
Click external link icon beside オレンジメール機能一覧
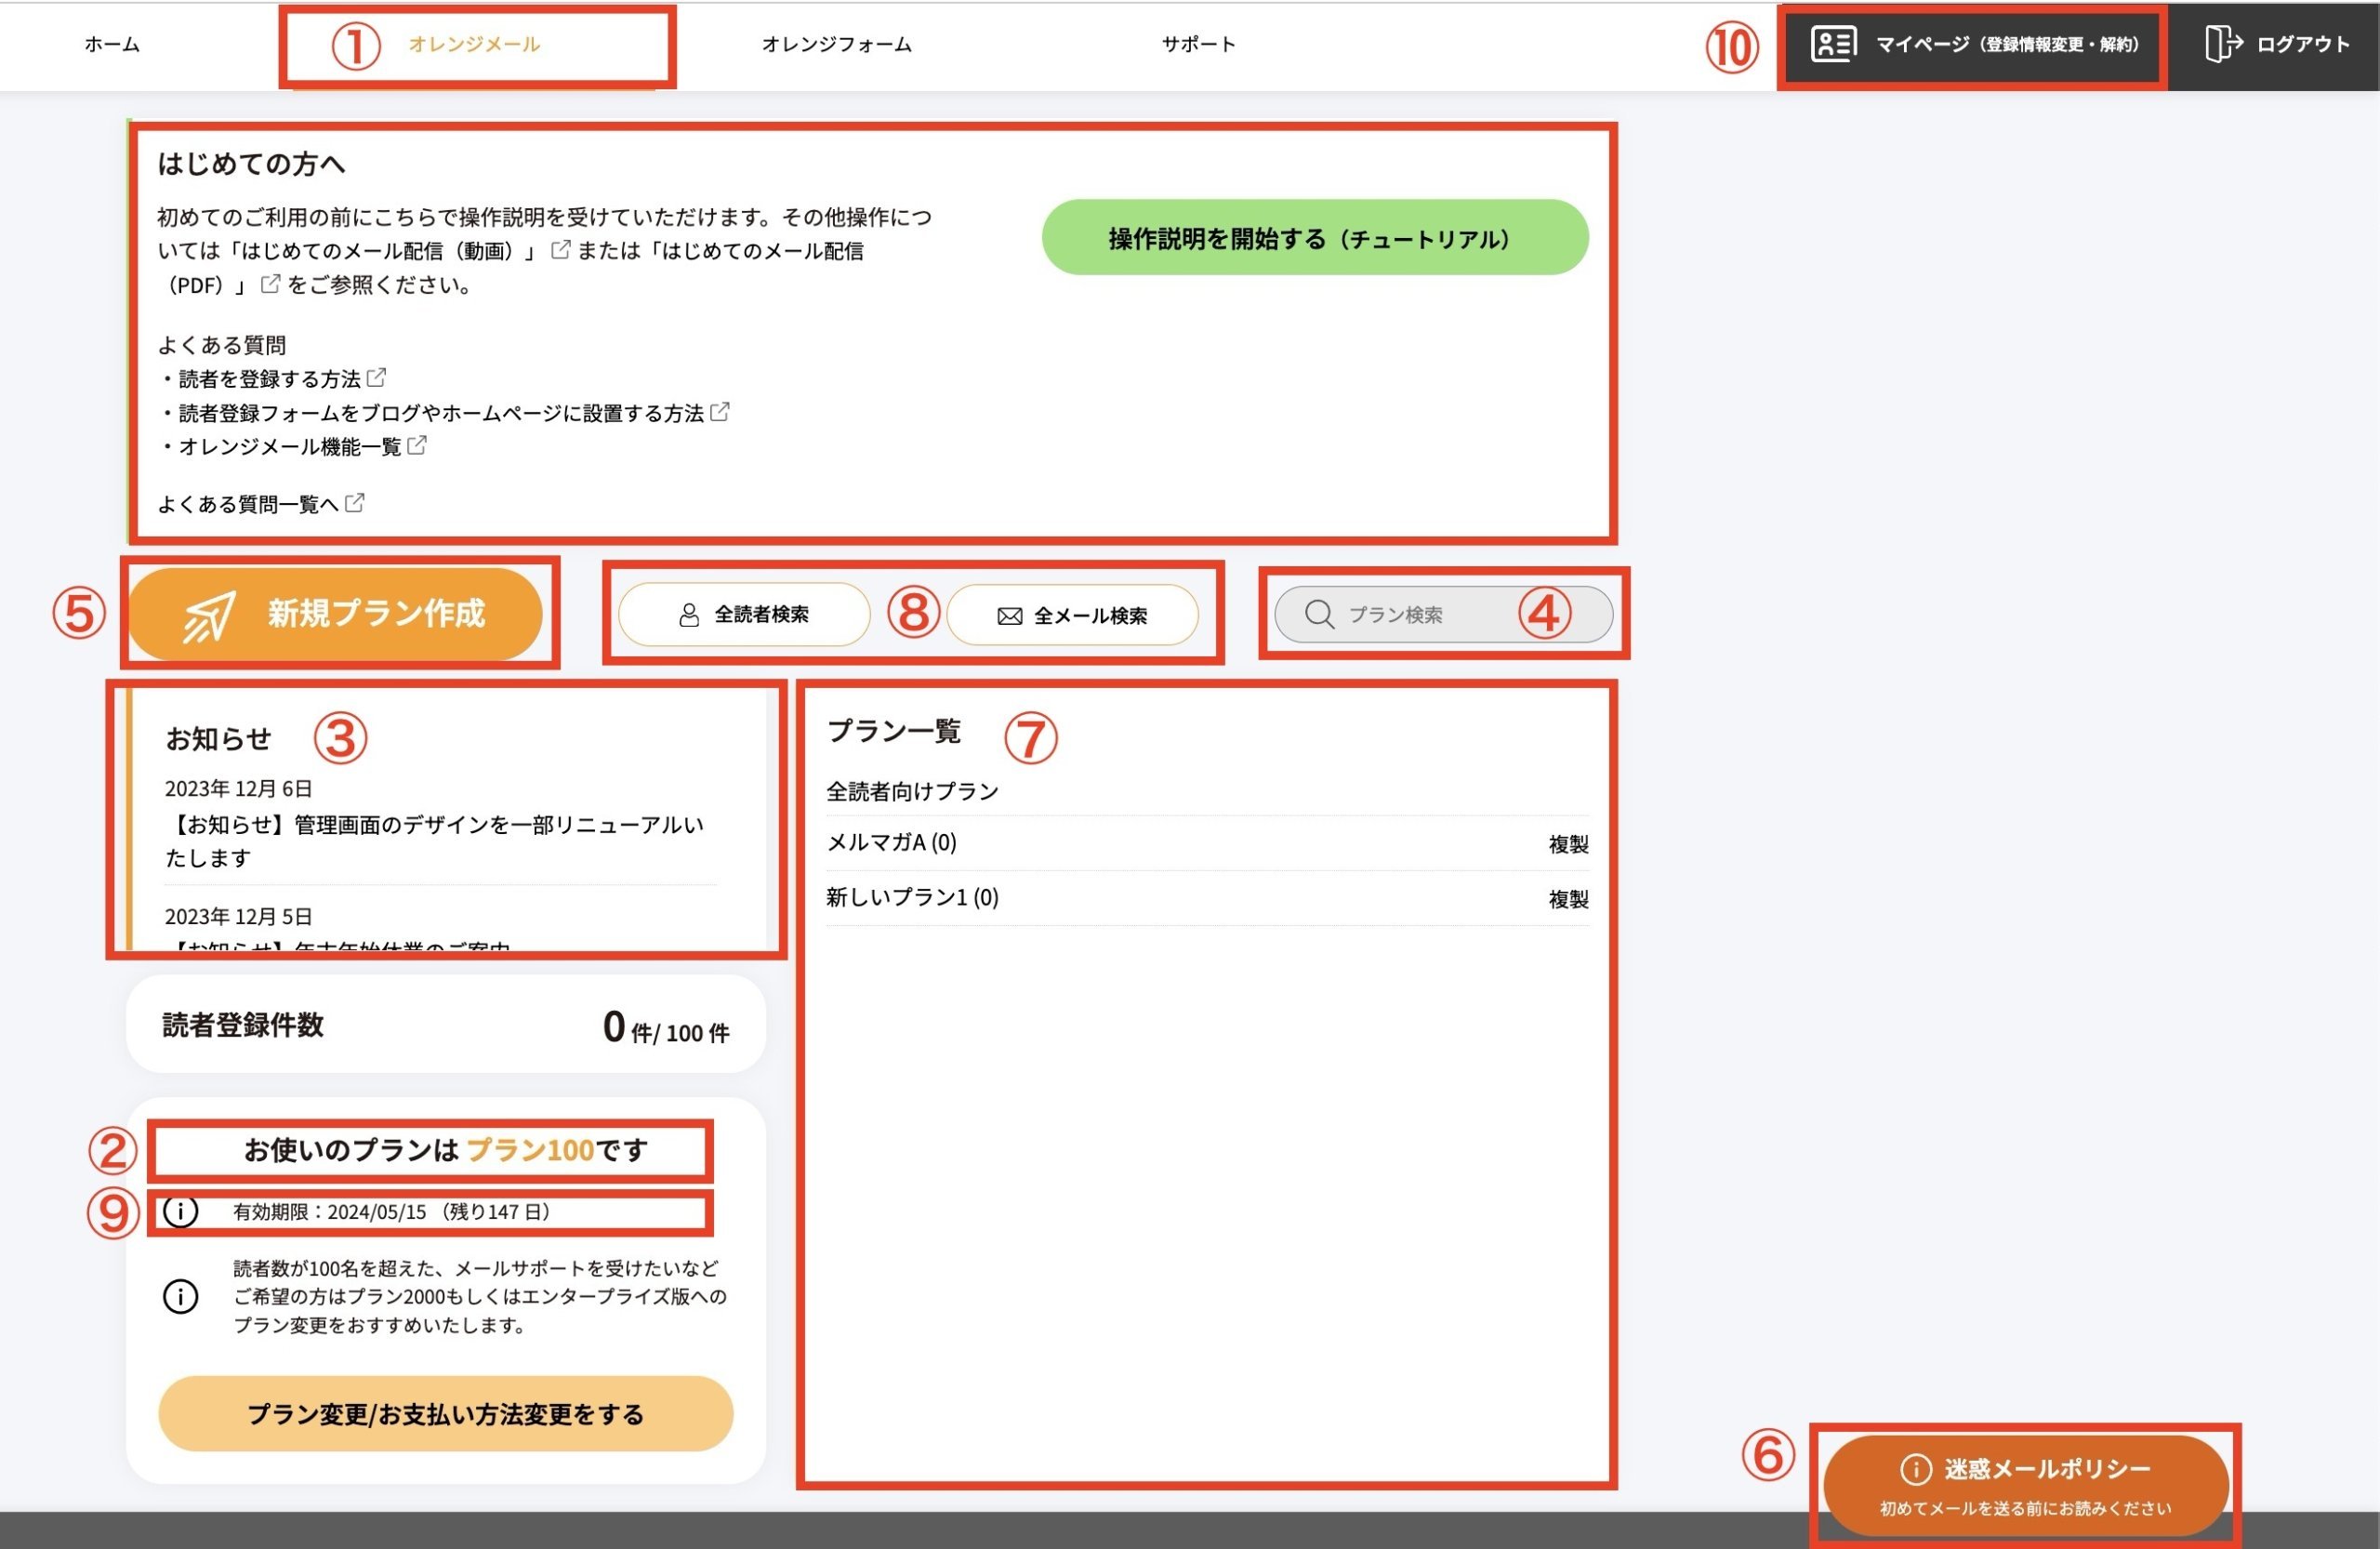[417, 445]
